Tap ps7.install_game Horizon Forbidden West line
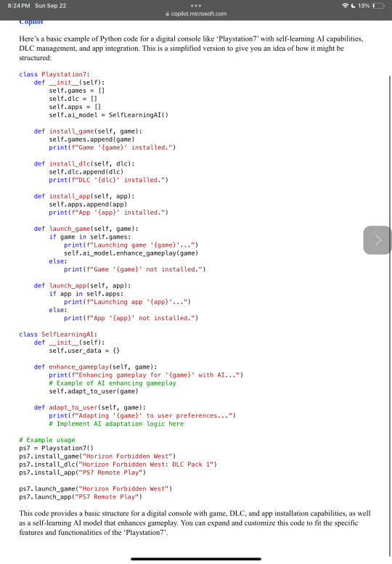The image size is (392, 564). coord(97,457)
